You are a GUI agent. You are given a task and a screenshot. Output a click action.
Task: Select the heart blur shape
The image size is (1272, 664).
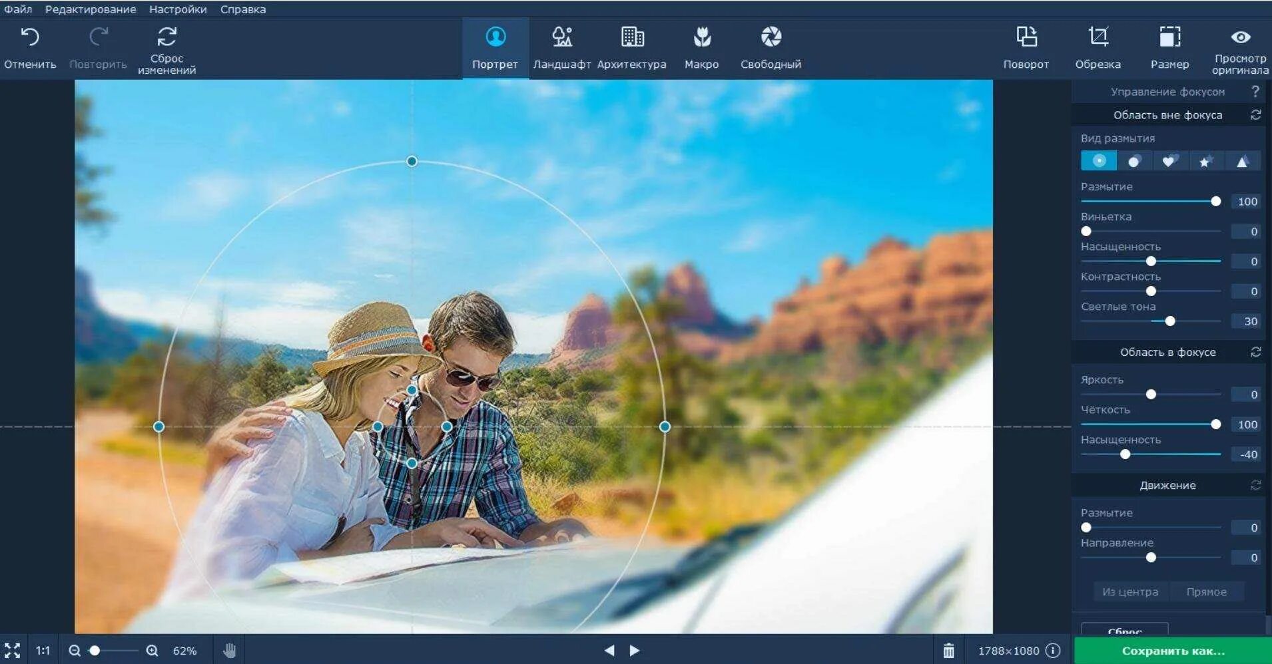click(x=1170, y=161)
